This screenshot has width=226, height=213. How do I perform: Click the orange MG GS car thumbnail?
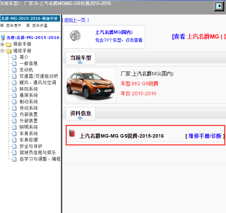coord(90,84)
